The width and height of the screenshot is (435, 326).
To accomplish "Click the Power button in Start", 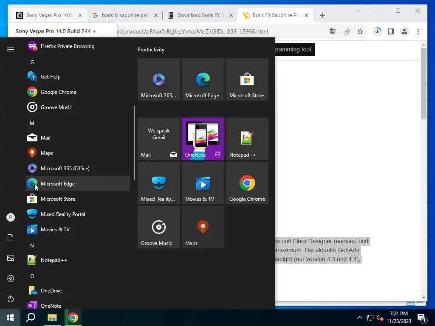I will point(11,299).
